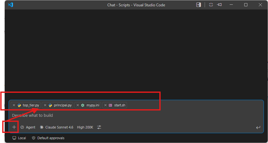
Task: Open the Agent mode dropdown
Action: click(28, 127)
